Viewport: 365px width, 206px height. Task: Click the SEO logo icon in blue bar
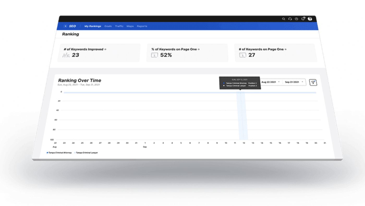pyautogui.click(x=65, y=26)
